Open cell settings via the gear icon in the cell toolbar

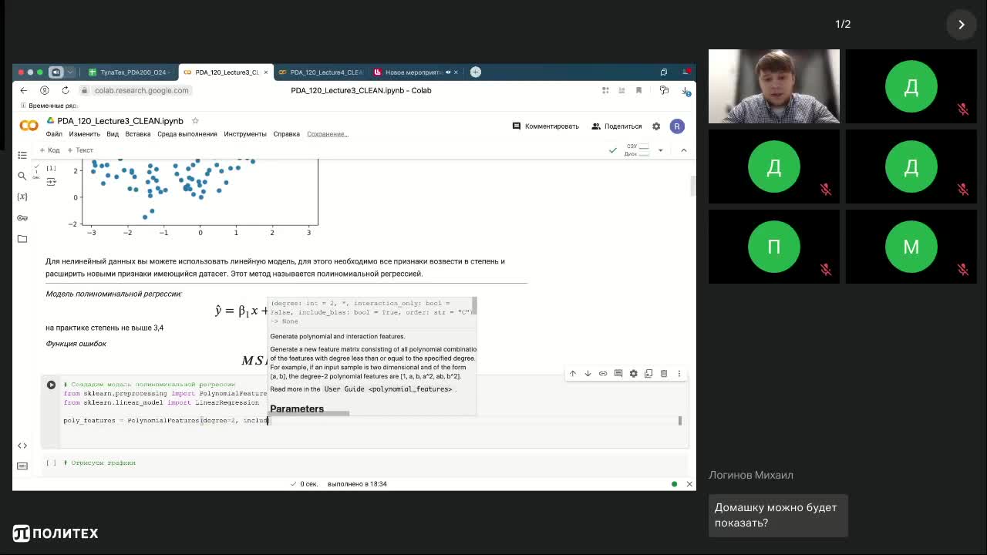pyautogui.click(x=633, y=373)
